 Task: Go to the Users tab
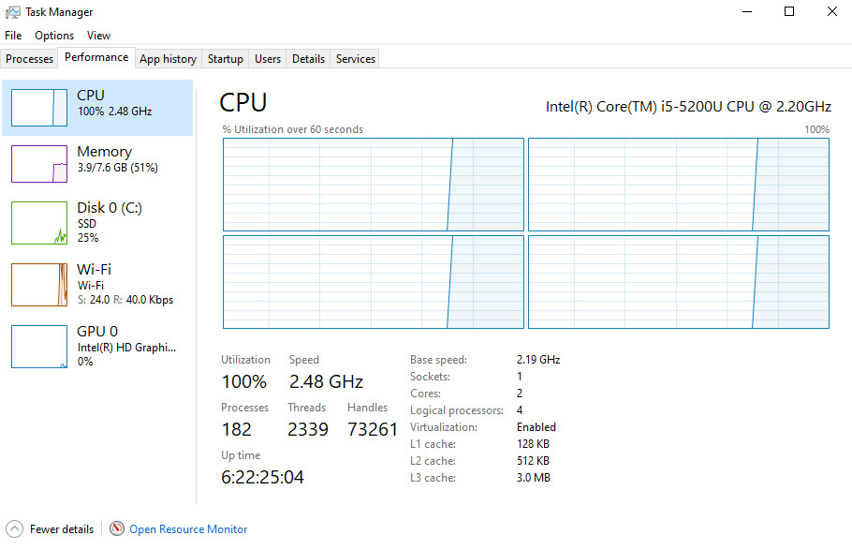268,59
